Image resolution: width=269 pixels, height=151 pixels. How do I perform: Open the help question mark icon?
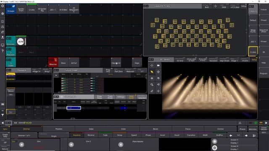[x=3, y=51]
